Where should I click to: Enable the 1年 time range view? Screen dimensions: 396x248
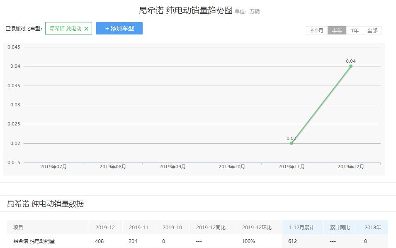coord(354,30)
